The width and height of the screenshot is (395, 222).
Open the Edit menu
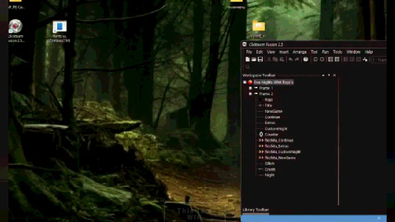259,52
